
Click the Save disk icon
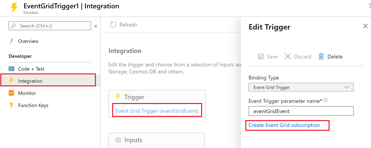(x=261, y=57)
